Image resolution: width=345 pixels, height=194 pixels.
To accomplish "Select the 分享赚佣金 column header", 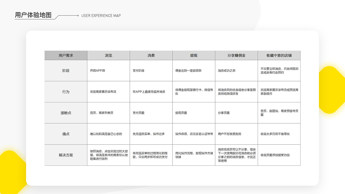I will tap(236, 55).
